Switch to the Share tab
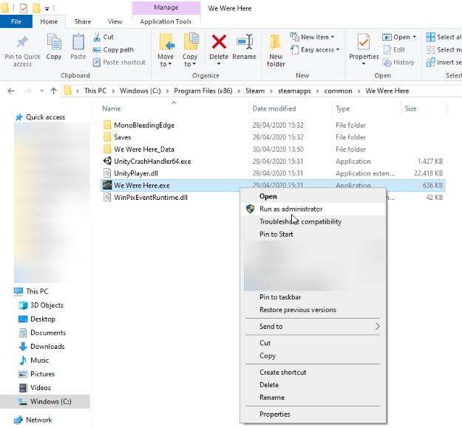This screenshot has height=430, width=462. (83, 21)
